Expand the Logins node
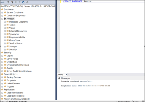 point(2,56)
